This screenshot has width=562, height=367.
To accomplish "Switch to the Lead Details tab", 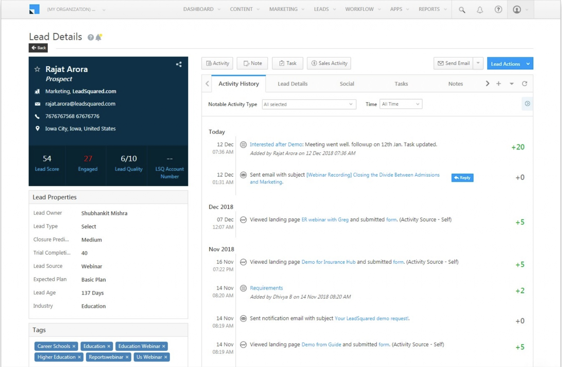I will [293, 84].
